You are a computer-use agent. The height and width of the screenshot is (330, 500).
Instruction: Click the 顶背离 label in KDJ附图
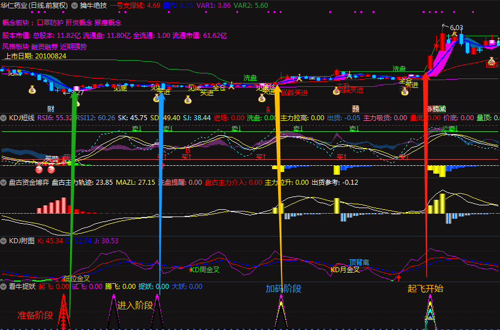pyautogui.click(x=359, y=263)
